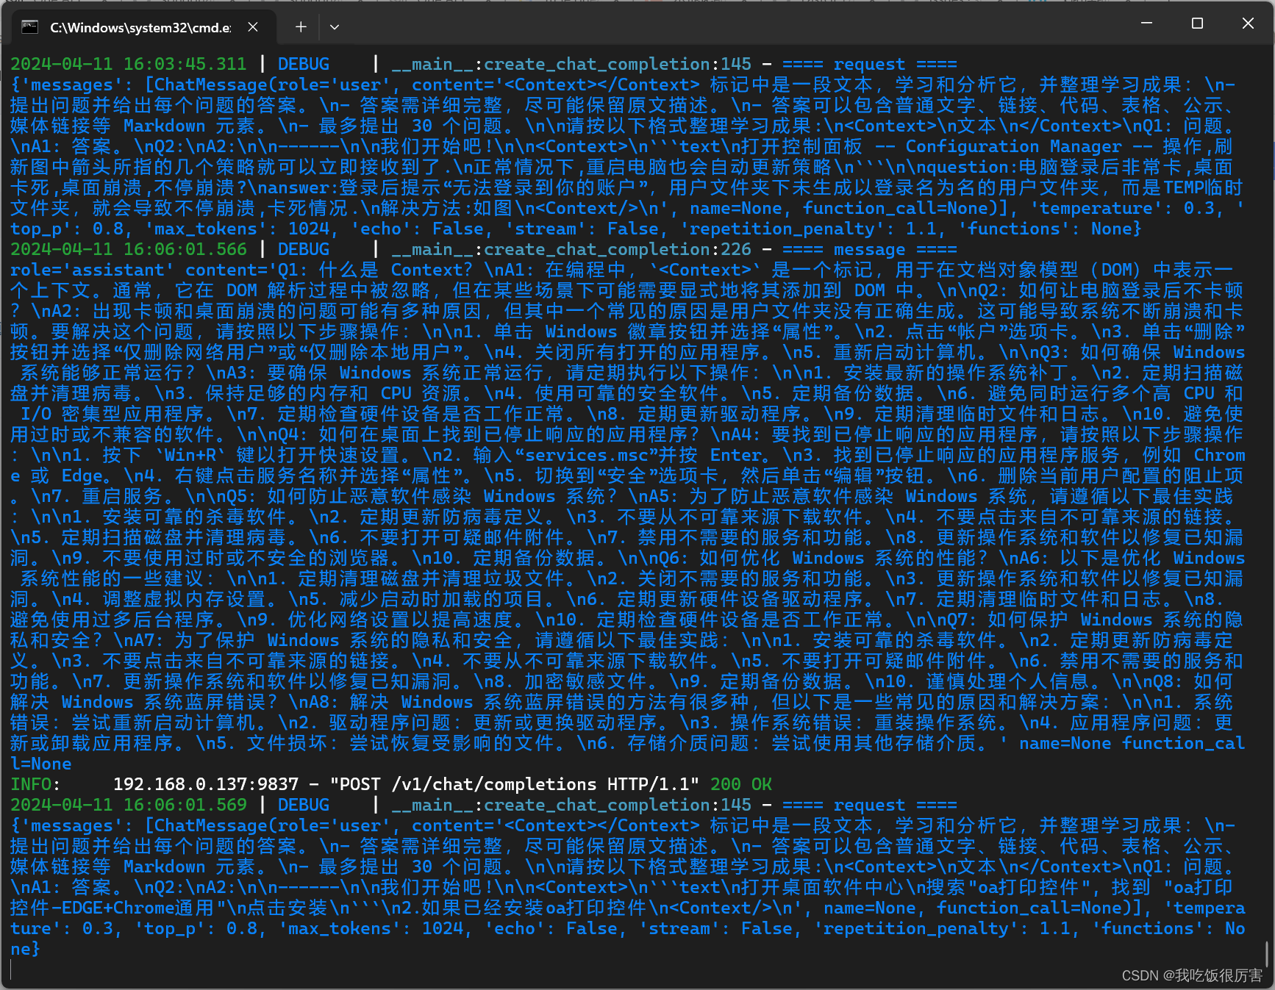
Task: Click the '200 OK' status text
Action: pos(741,784)
